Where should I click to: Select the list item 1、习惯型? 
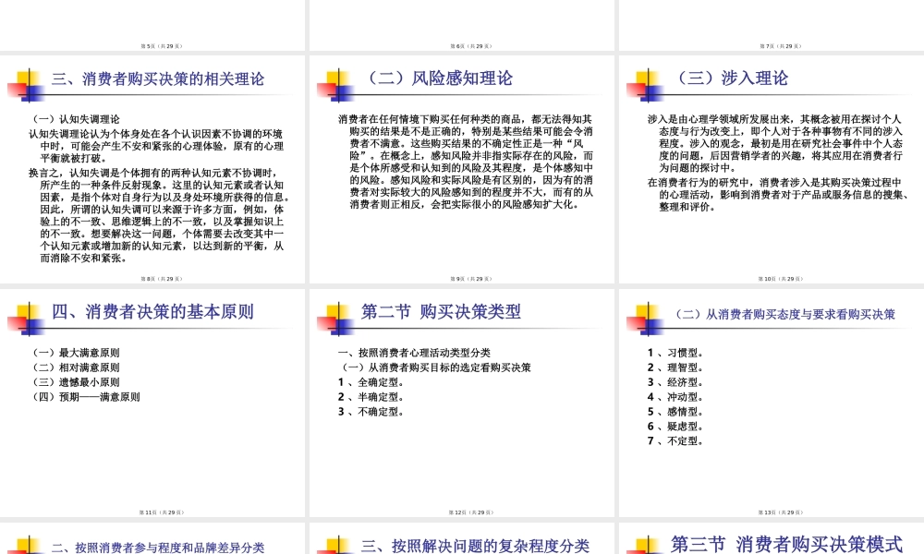click(x=674, y=353)
